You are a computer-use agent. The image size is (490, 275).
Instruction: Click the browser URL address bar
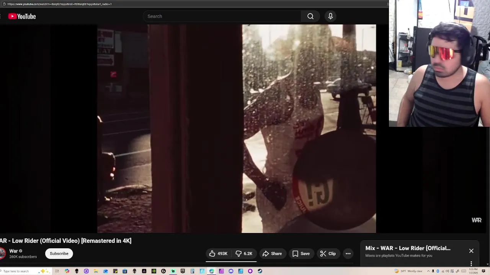tap(195, 4)
